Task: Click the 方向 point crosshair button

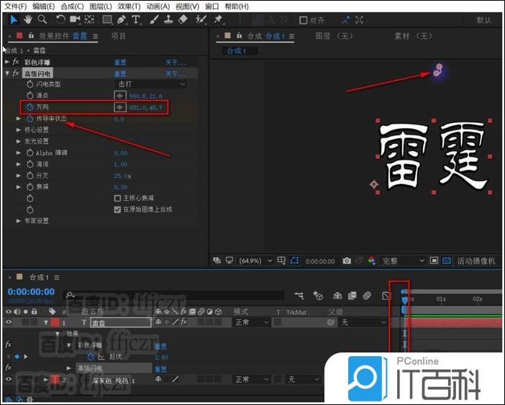Action: 120,107
